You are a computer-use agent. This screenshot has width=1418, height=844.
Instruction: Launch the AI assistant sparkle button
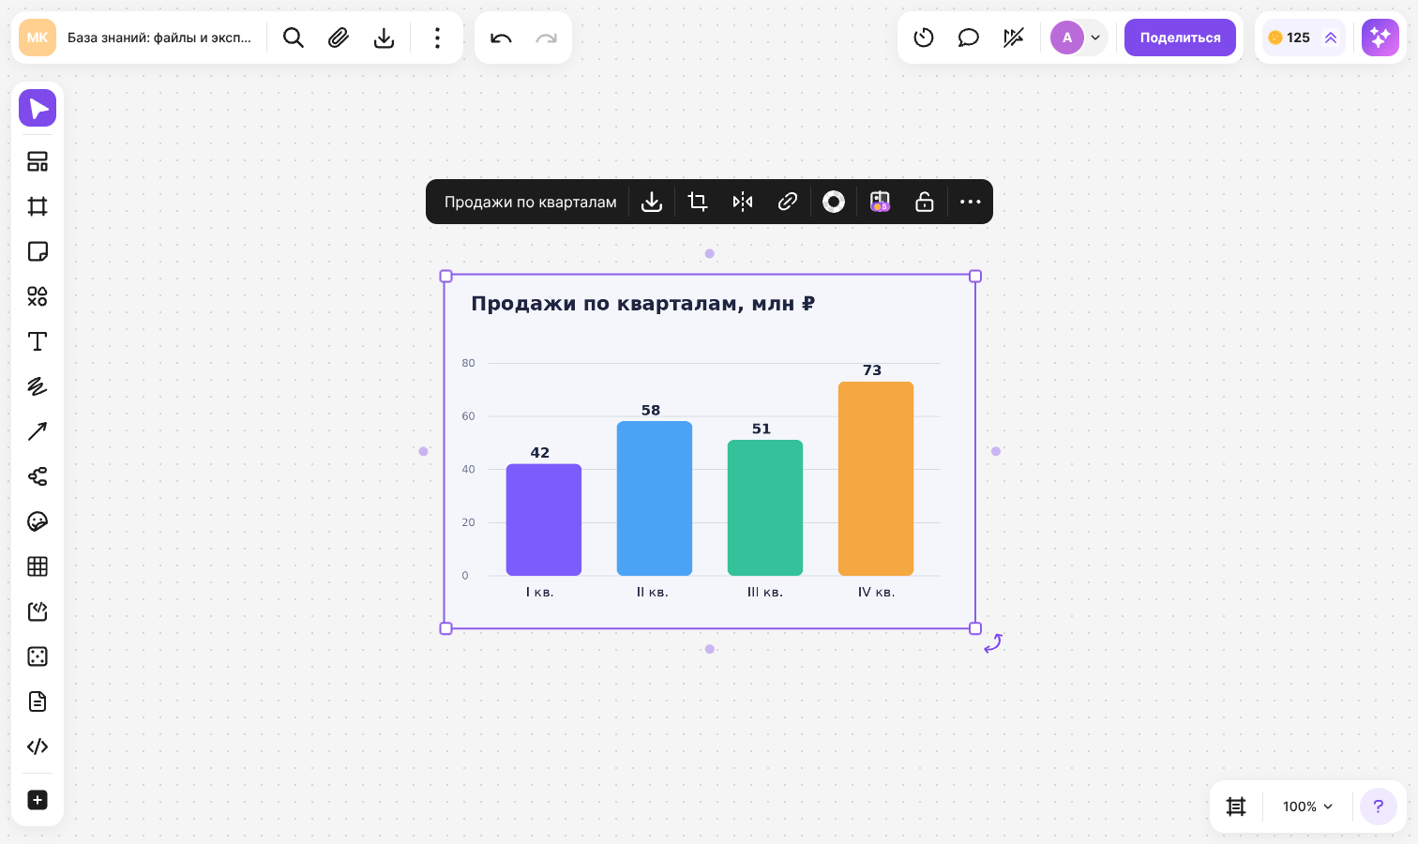[1380, 38]
